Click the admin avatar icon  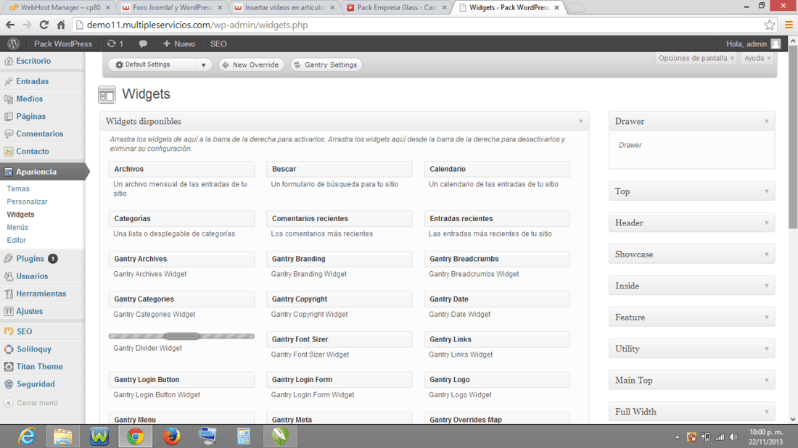[x=776, y=44]
